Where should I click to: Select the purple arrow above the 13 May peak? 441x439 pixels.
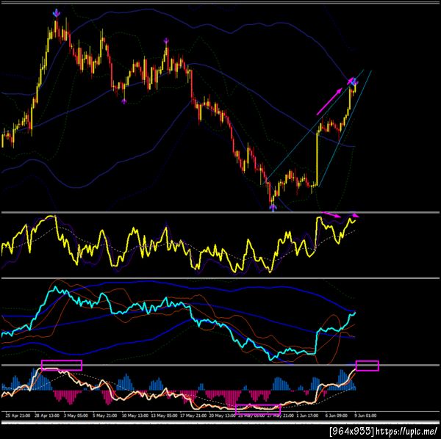pyautogui.click(x=166, y=41)
